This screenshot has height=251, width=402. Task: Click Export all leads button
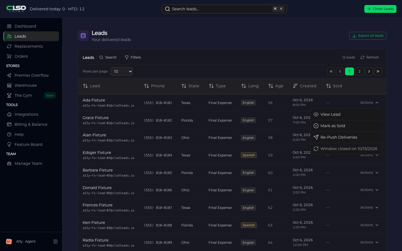click(368, 36)
